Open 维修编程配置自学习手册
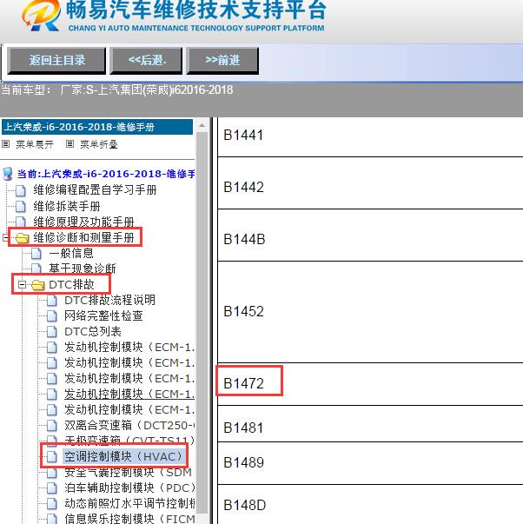523x524 pixels. [x=95, y=189]
